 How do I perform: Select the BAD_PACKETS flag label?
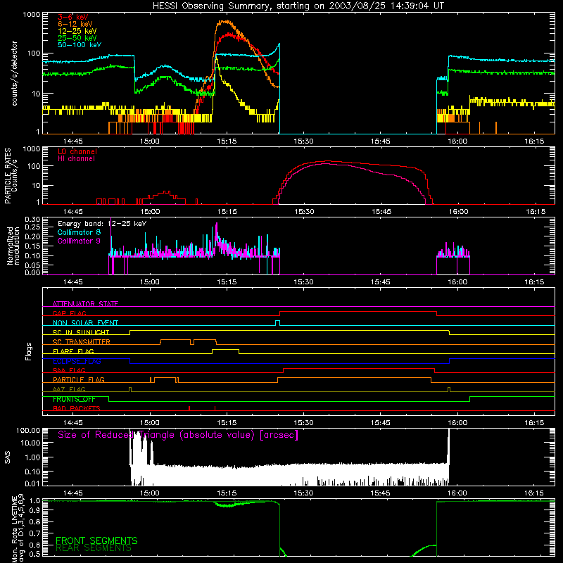point(77,408)
